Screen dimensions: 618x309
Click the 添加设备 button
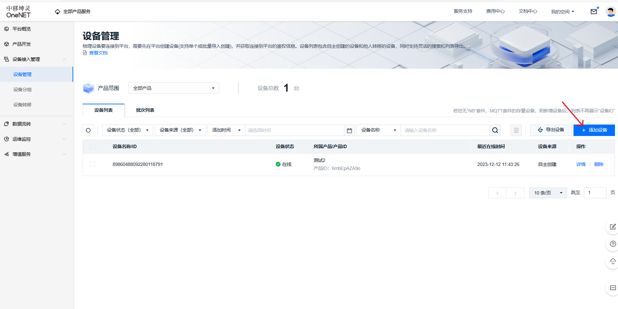(x=594, y=130)
